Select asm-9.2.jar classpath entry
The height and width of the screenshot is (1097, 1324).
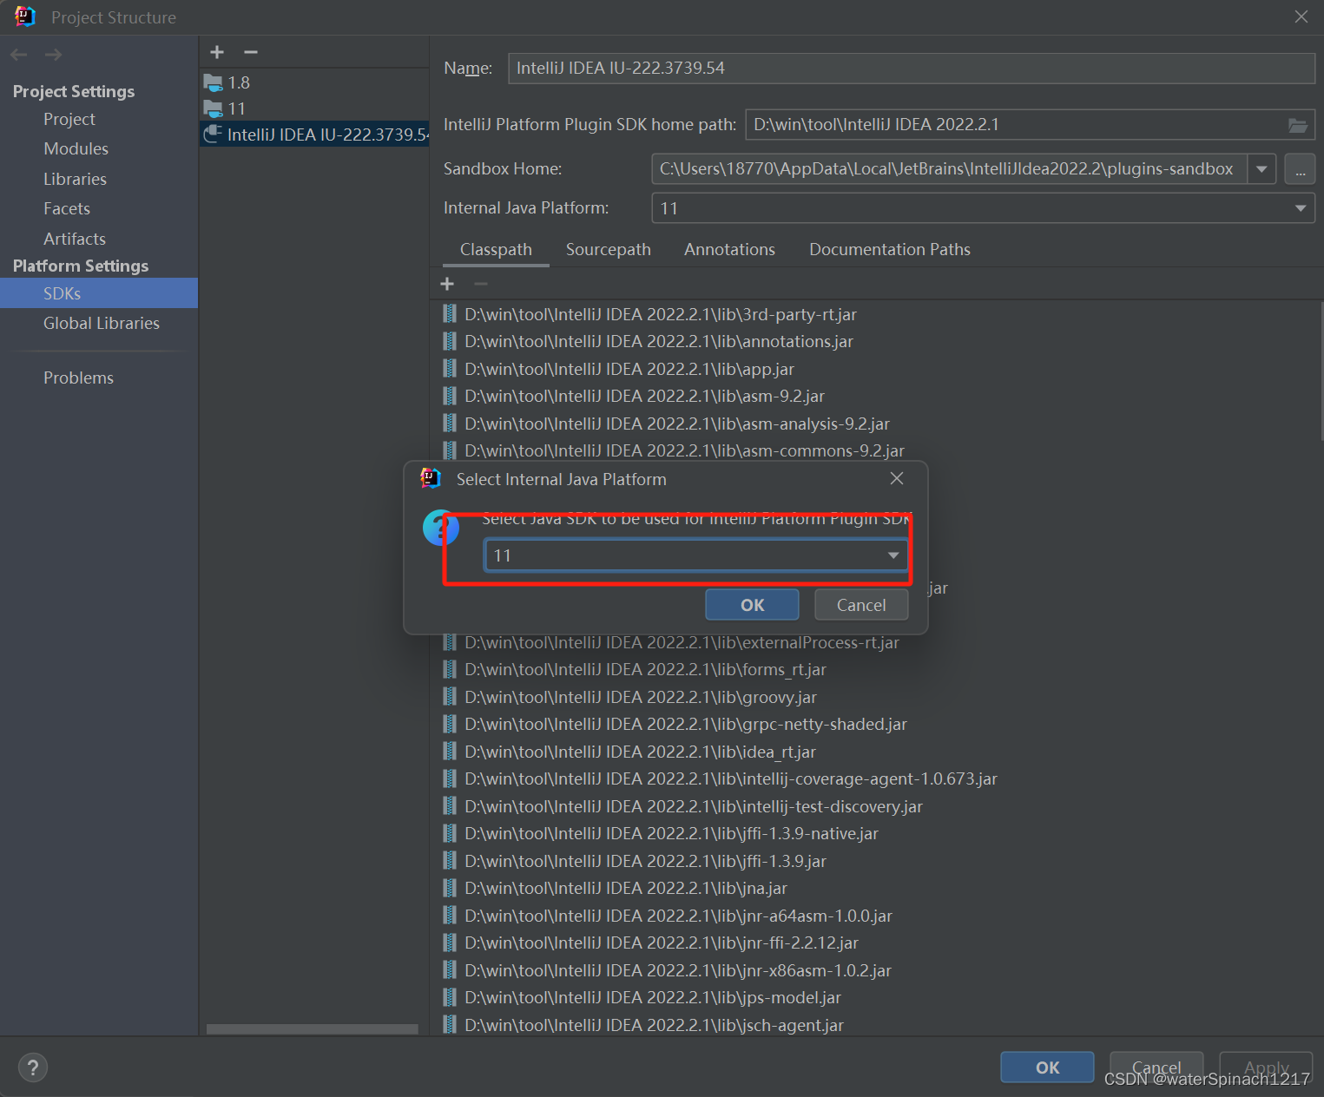[644, 396]
